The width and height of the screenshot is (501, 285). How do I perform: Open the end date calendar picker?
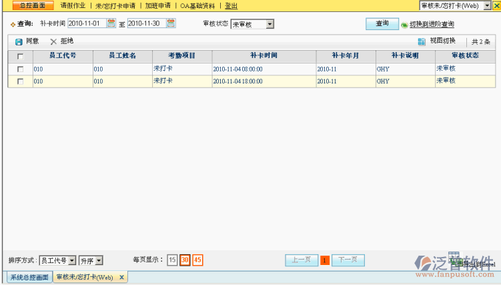point(171,23)
